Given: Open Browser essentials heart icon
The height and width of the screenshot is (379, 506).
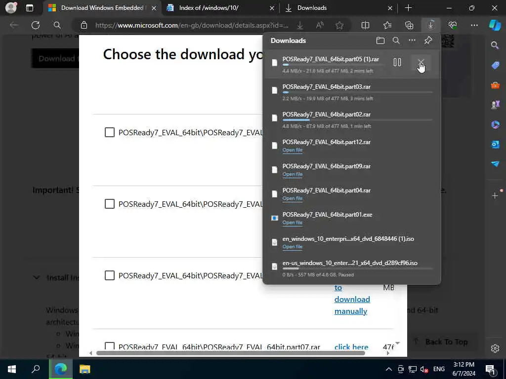Looking at the screenshot, I should coord(453,25).
